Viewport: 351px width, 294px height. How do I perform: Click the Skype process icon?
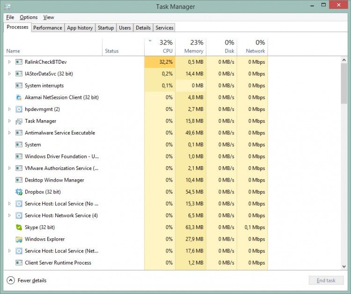tap(19, 227)
